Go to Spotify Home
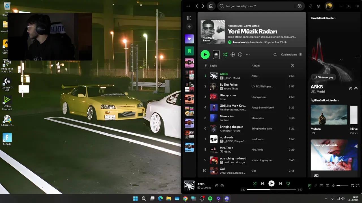 click(211, 6)
